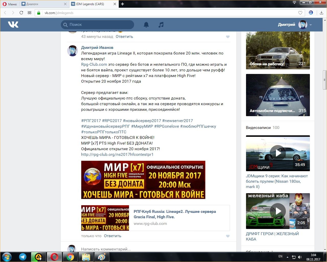
Task: Click the VK logo in header
Action: [x=13, y=25]
